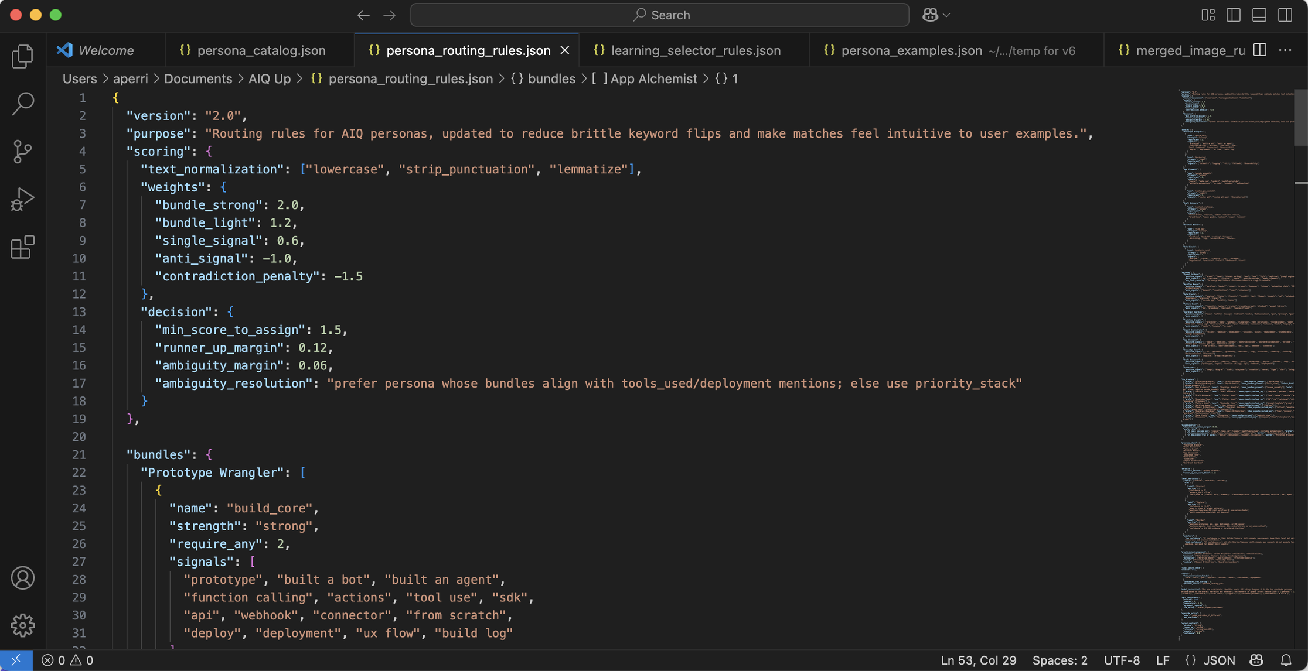The width and height of the screenshot is (1308, 671).
Task: Open the Accounts menu icon
Action: coord(22,578)
